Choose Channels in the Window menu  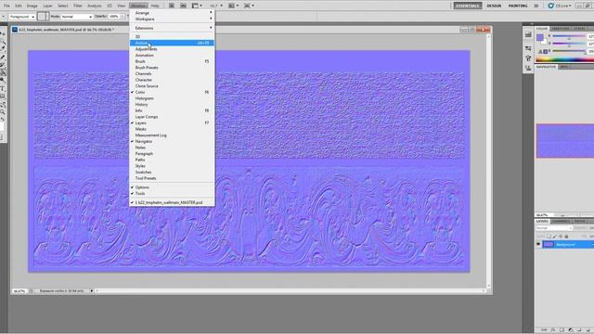pyautogui.click(x=172, y=73)
